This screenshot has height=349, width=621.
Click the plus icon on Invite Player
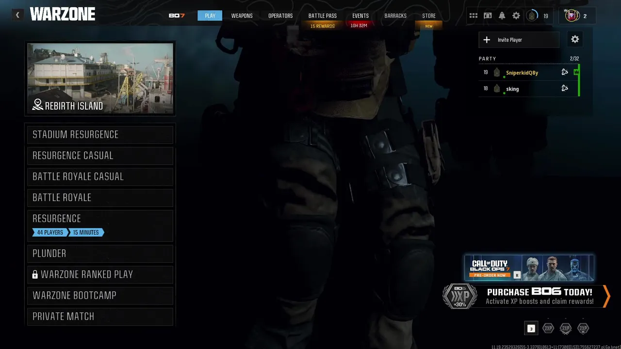click(x=487, y=40)
